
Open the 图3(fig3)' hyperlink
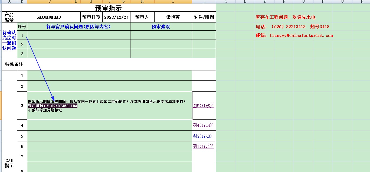point(203,136)
